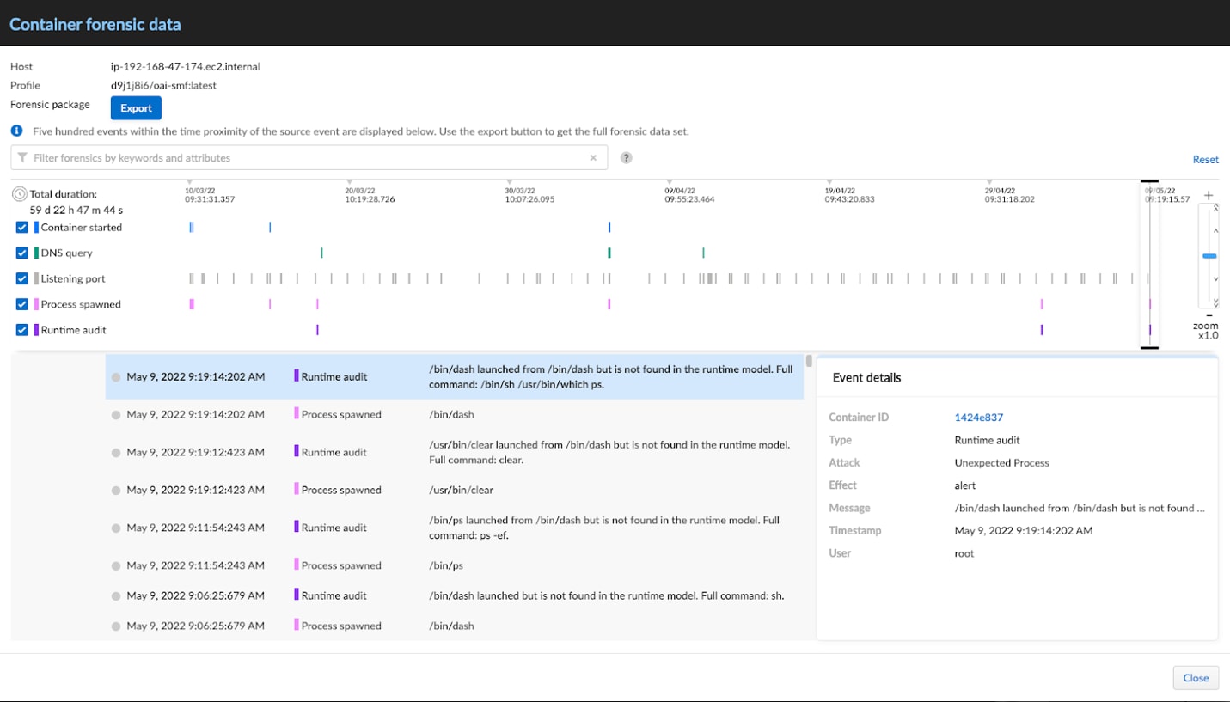Select the 9:06:25:679 AM Process spawned row

[x=454, y=626]
